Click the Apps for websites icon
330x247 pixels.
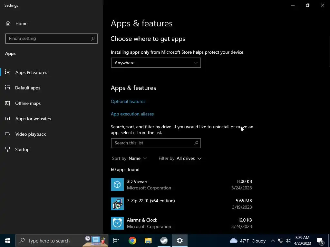click(x=8, y=118)
